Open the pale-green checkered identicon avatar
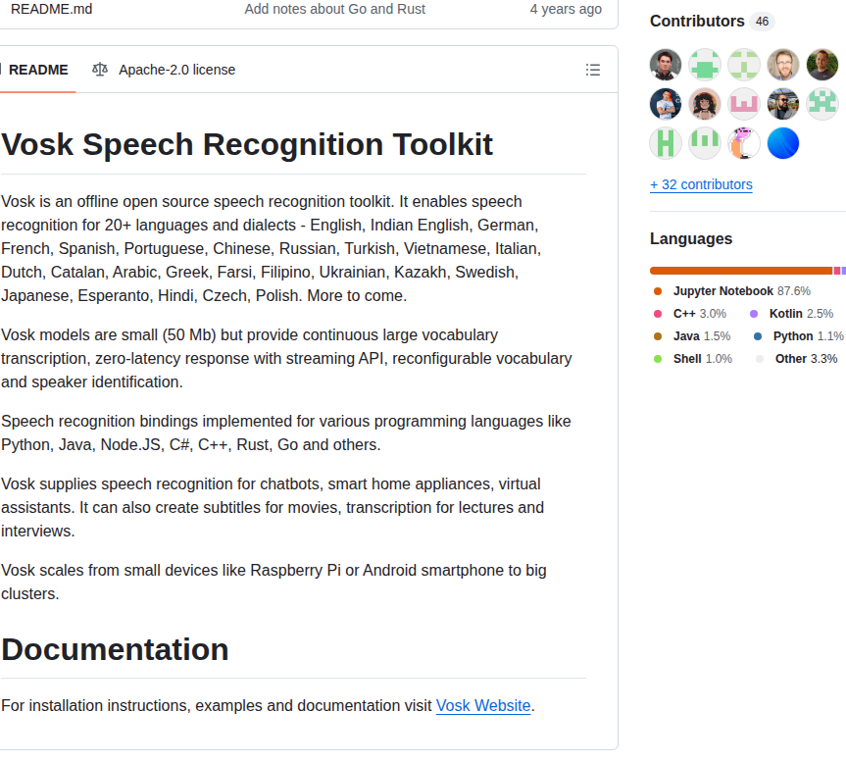 click(744, 65)
